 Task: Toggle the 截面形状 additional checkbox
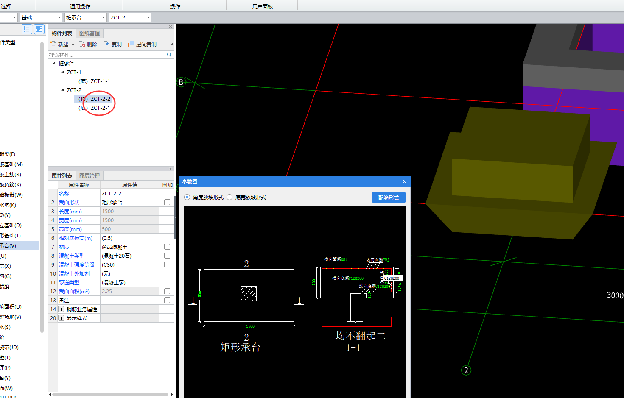167,202
